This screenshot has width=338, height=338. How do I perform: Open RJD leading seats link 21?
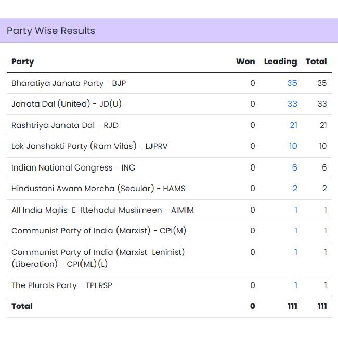[x=293, y=125]
